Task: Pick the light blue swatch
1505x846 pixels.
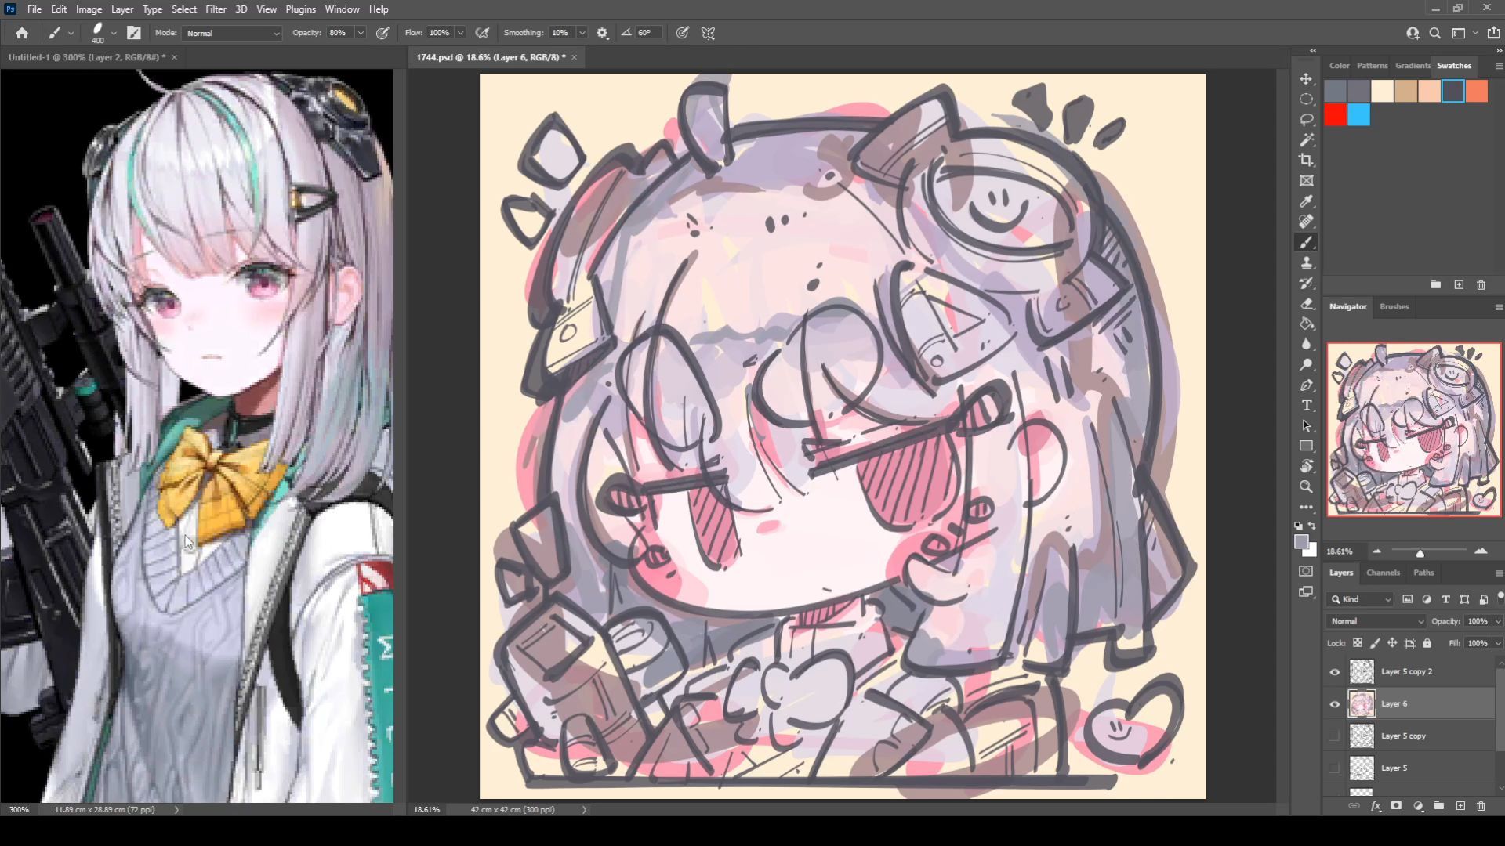Action: pyautogui.click(x=1359, y=115)
